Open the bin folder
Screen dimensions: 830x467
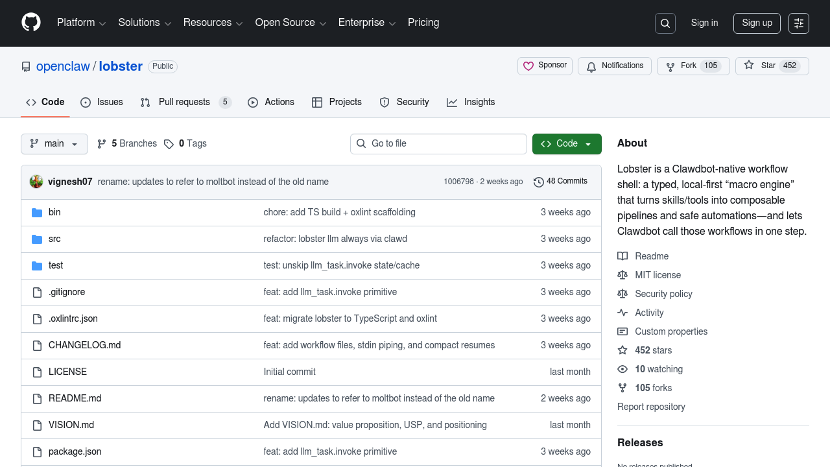click(x=54, y=212)
